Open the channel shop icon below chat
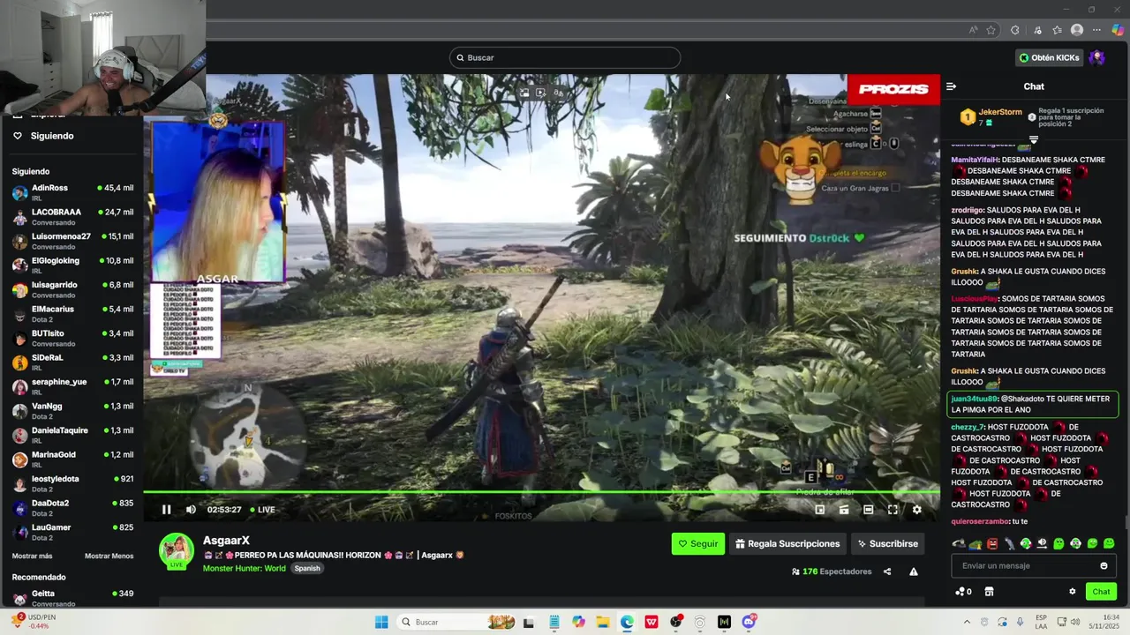 click(989, 592)
